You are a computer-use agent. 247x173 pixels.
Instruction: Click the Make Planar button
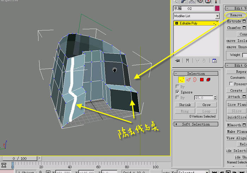(x=237, y=132)
